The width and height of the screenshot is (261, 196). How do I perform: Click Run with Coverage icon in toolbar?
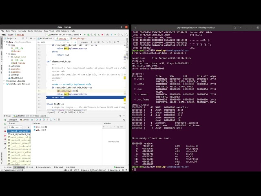tap(92, 35)
